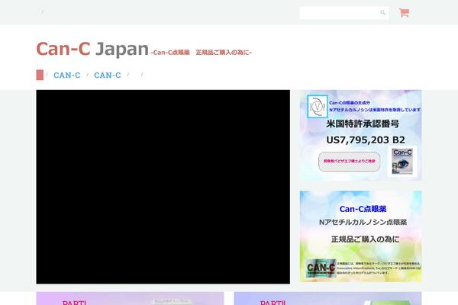Click the circular V logo icon
This screenshot has height=305, width=458.
pyautogui.click(x=318, y=107)
